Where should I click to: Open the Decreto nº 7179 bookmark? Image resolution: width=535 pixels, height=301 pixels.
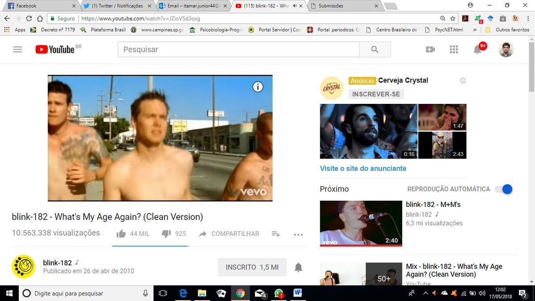coord(53,30)
